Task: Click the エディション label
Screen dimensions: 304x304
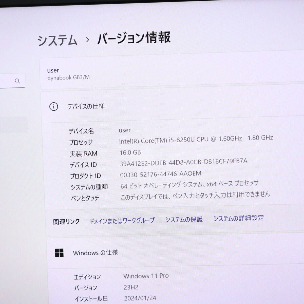Action: pyautogui.click(x=87, y=277)
